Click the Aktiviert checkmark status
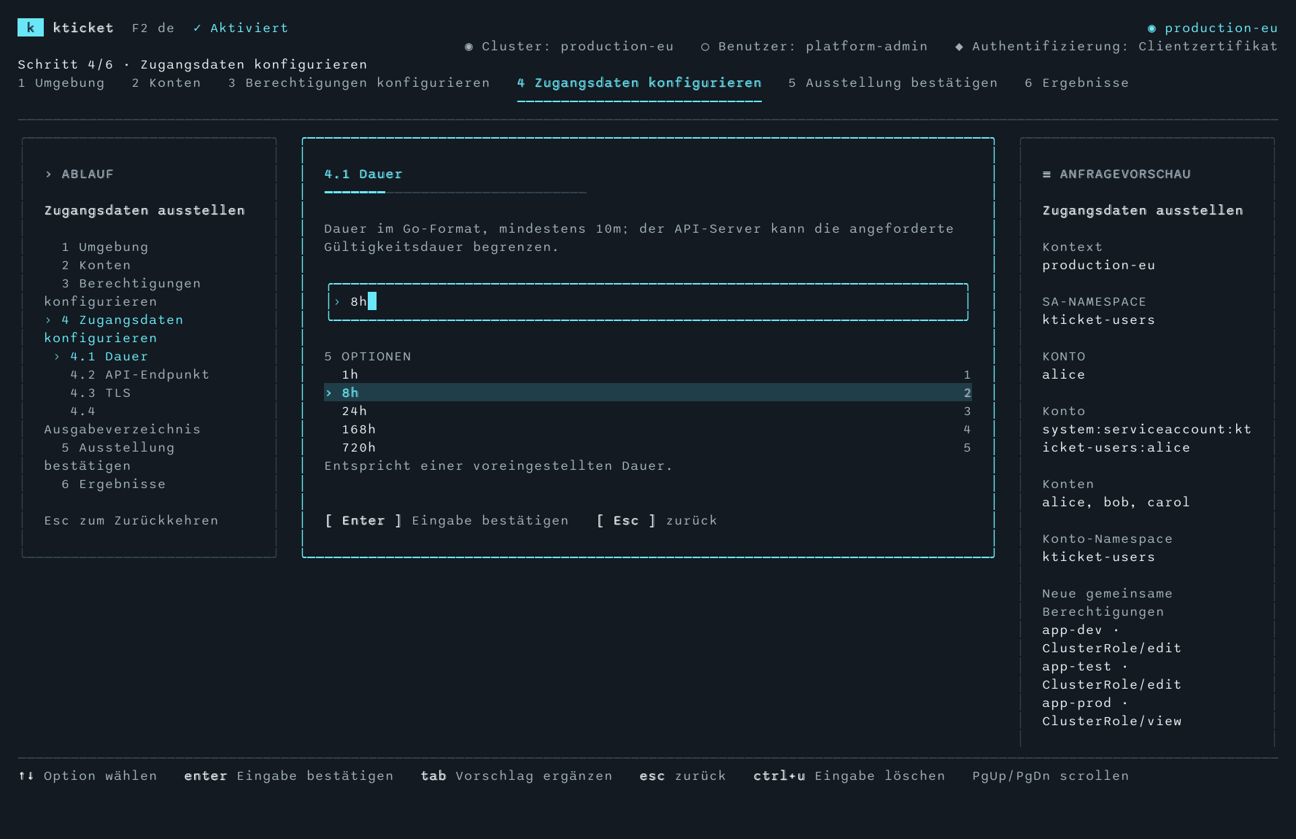Screen dimensions: 1296x839 [x=241, y=28]
